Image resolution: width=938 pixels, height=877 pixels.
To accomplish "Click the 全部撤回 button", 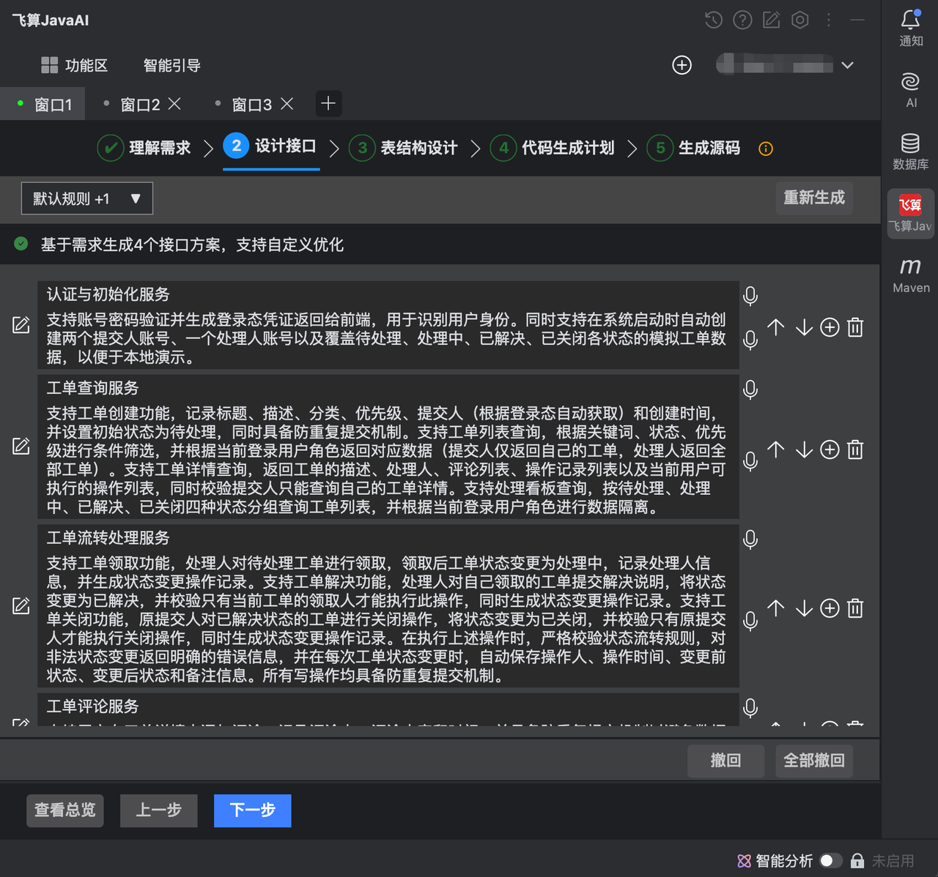I will pos(814,761).
